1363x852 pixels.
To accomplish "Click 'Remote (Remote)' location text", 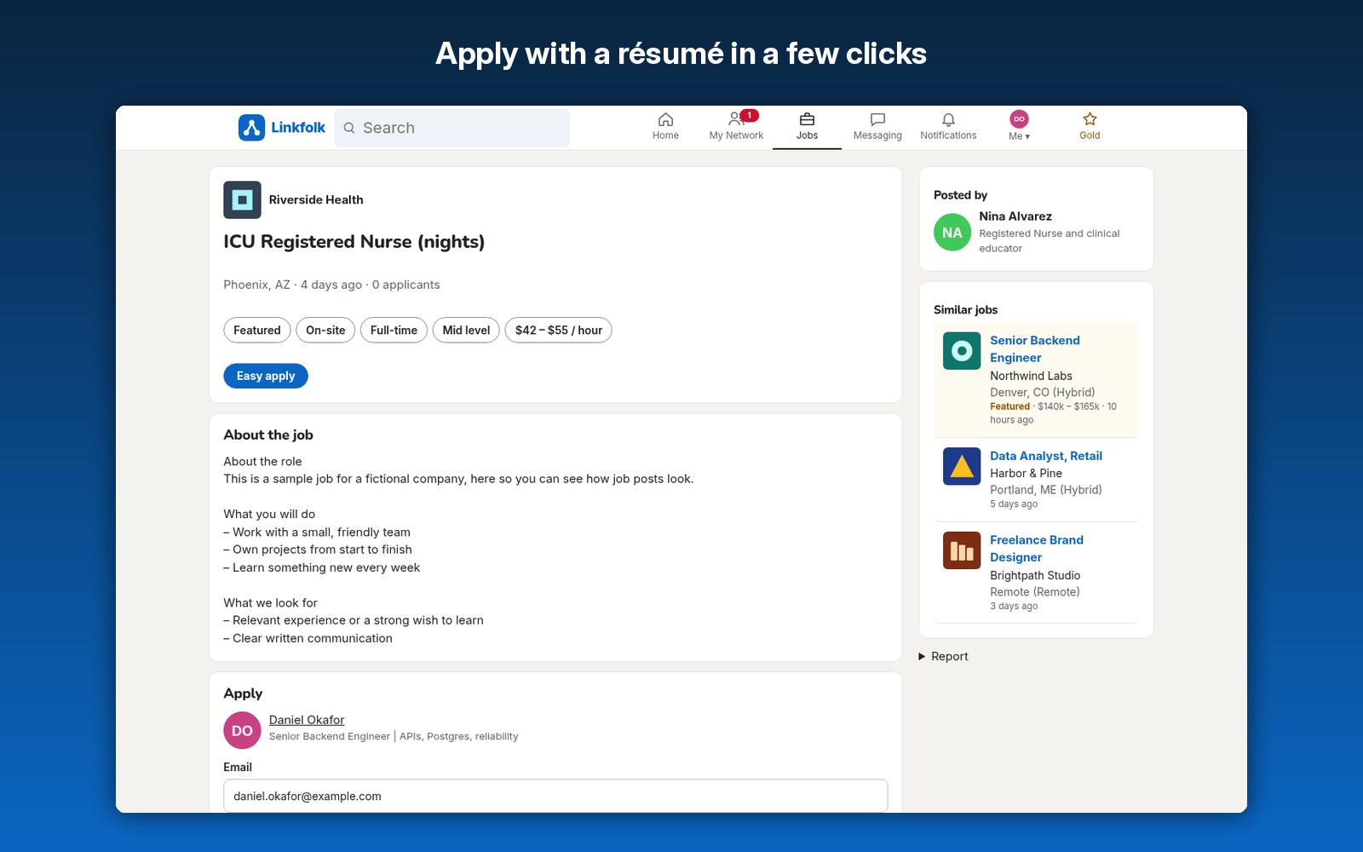I will (x=1035, y=592).
